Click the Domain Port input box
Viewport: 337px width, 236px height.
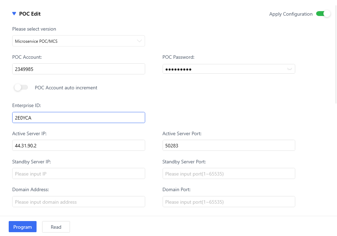point(228,202)
